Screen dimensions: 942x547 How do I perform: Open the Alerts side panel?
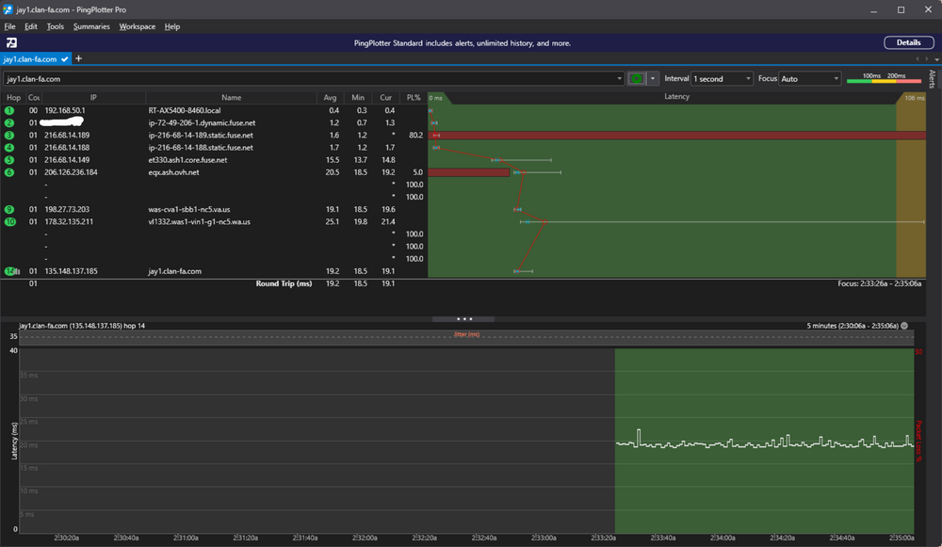[933, 79]
